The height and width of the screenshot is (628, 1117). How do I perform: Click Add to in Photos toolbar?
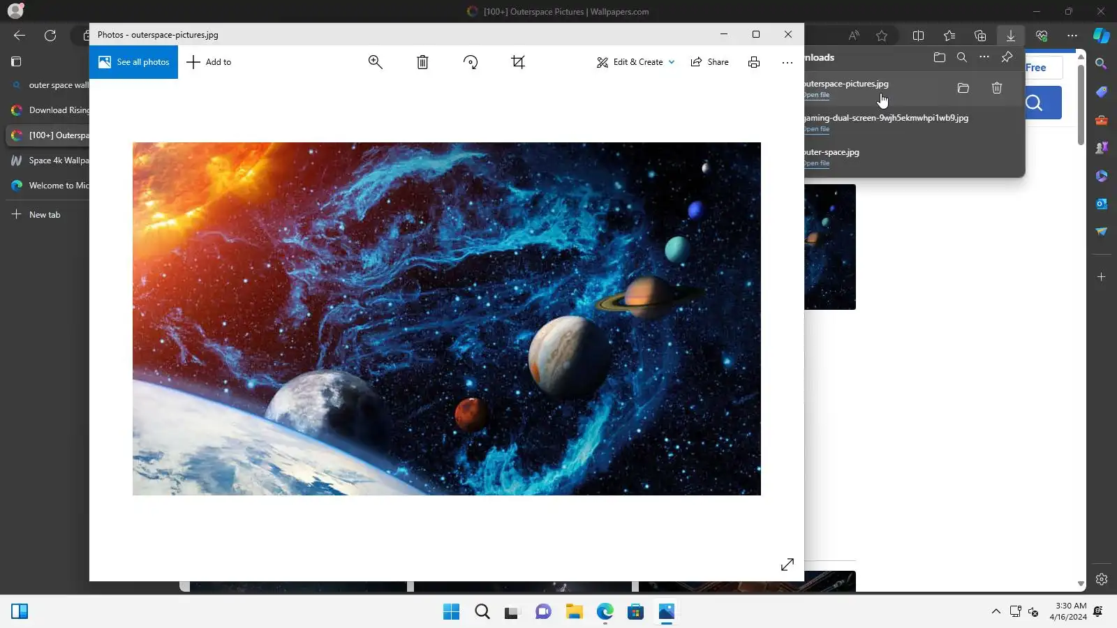pyautogui.click(x=209, y=62)
